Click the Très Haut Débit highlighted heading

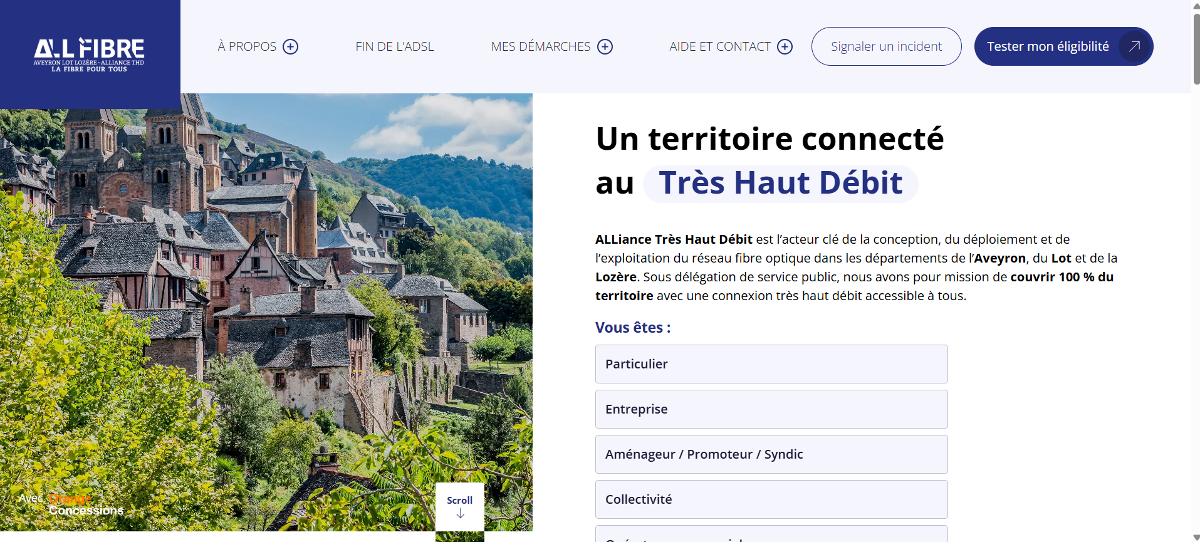(x=781, y=184)
